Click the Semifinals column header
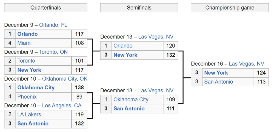Viewport: 274px width, 132px height. (x=139, y=8)
